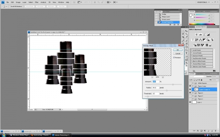The image size is (220, 137).
Task: Click the Amount slider handle
Action: (x=173, y=84)
